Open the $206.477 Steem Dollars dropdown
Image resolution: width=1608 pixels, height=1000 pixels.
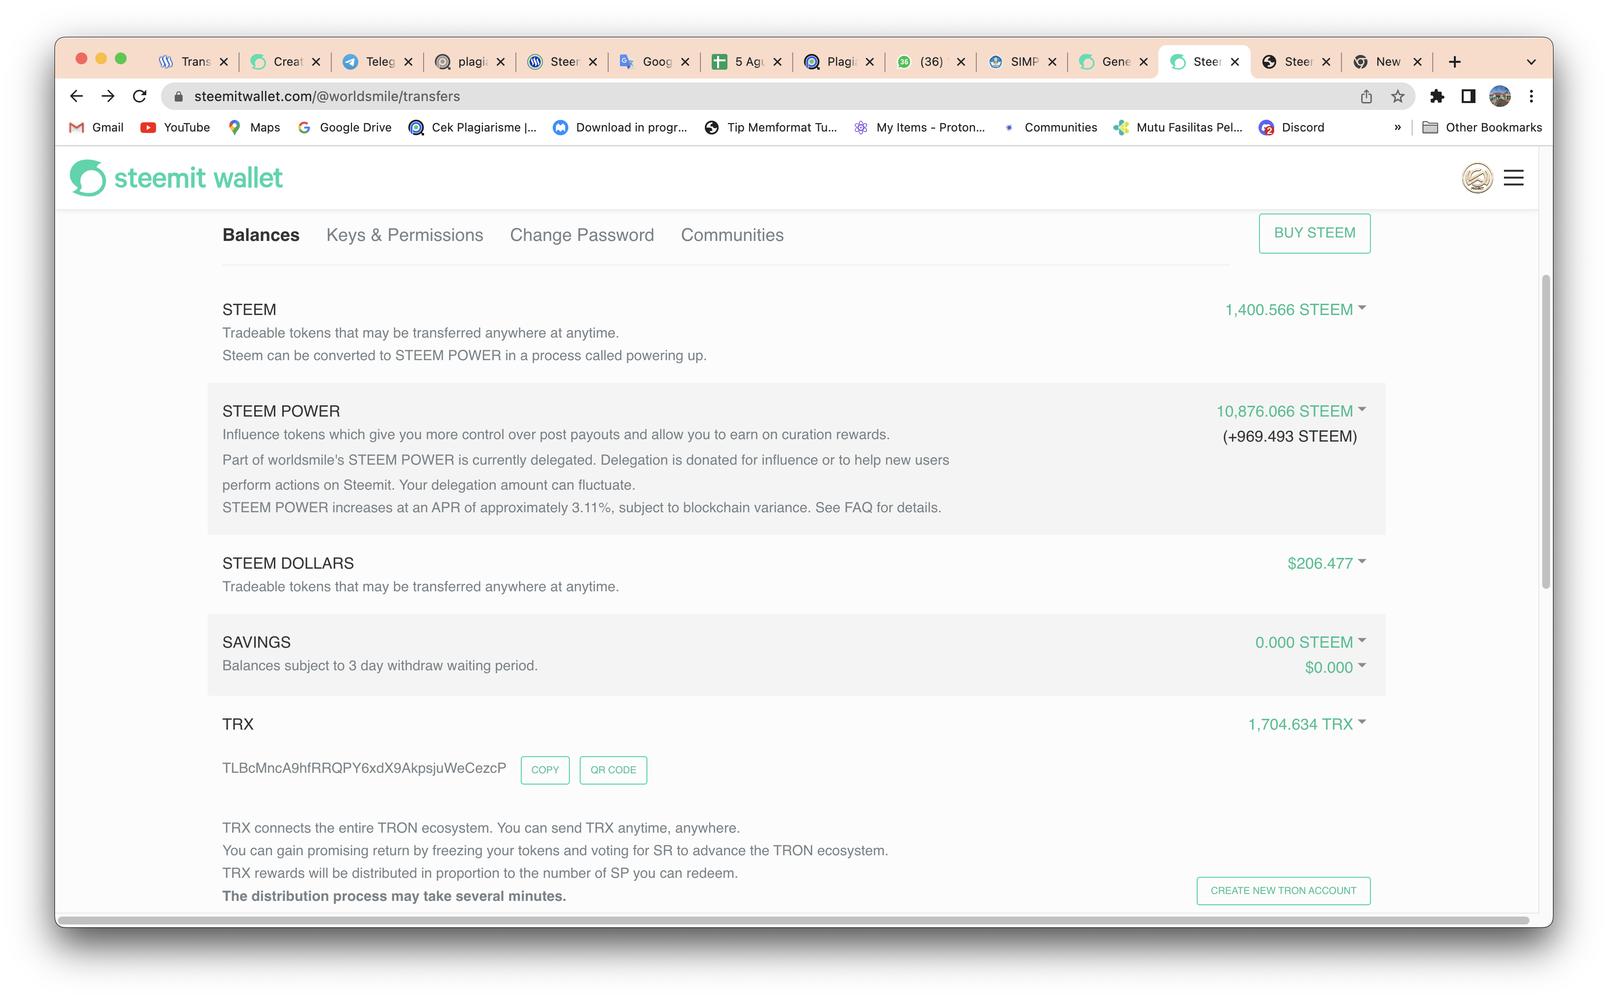pyautogui.click(x=1326, y=563)
